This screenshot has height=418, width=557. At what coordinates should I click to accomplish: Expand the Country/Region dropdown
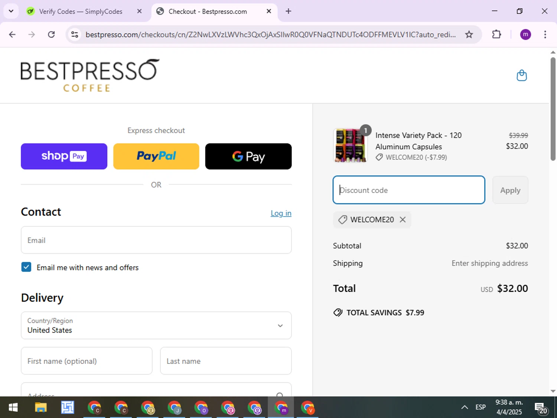[x=156, y=325]
